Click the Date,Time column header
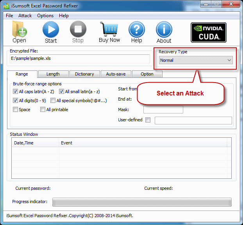The height and width of the screenshot is (225, 243). (x=35, y=143)
